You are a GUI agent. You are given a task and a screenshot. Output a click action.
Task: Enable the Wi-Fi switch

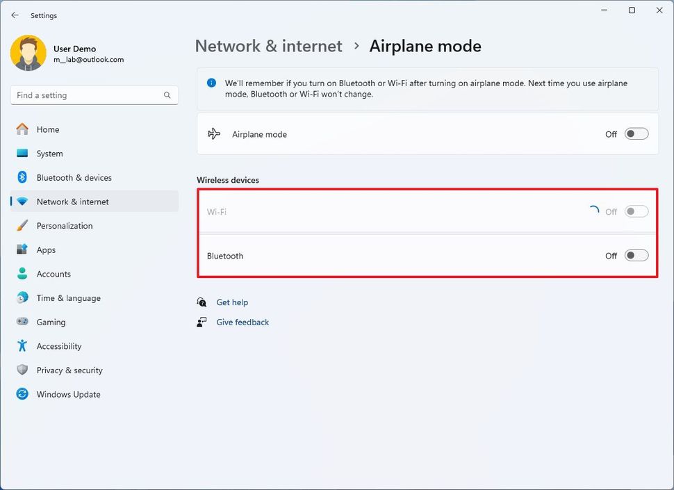click(x=636, y=211)
